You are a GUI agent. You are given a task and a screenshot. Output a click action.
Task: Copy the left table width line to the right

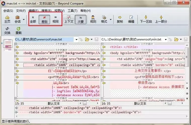17,65
